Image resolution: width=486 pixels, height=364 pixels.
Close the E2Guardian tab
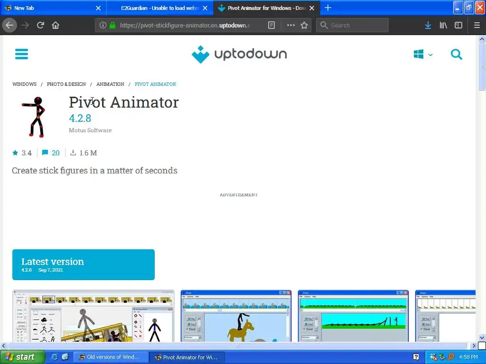205,8
